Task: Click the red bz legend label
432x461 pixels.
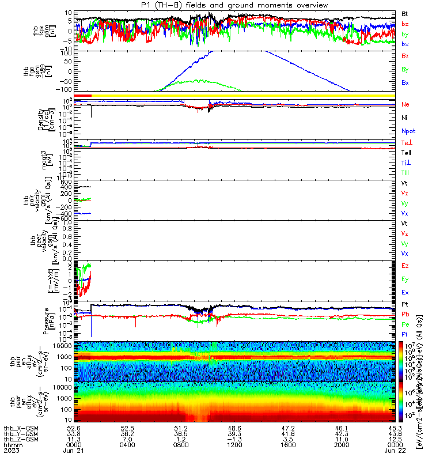Action: [x=405, y=24]
